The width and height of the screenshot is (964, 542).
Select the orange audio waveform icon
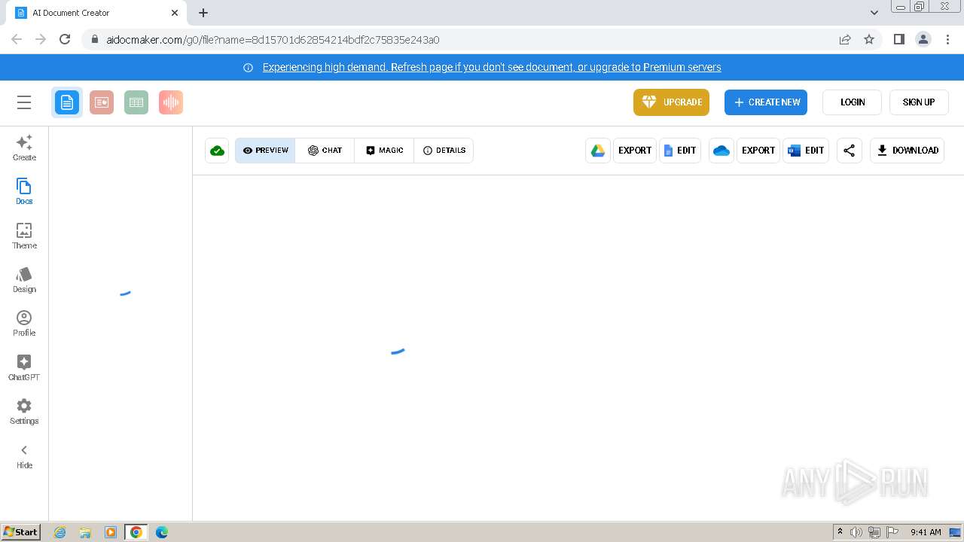click(x=171, y=102)
